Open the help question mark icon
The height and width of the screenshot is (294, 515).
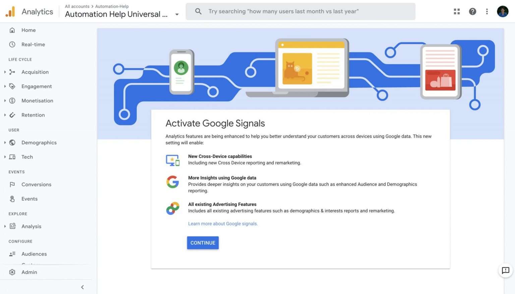[472, 11]
